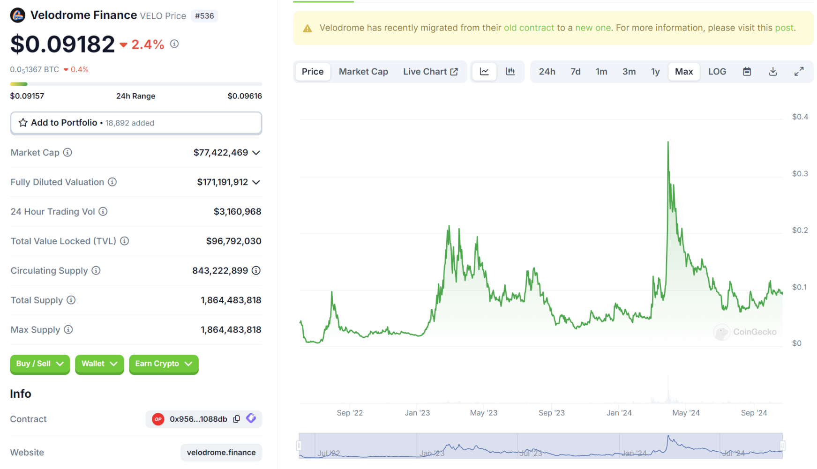The height and width of the screenshot is (469, 817).
Task: Select the Market Cap chart tab
Action: coord(363,72)
